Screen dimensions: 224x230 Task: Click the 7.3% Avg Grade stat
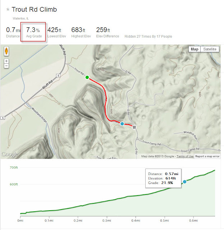point(33,32)
